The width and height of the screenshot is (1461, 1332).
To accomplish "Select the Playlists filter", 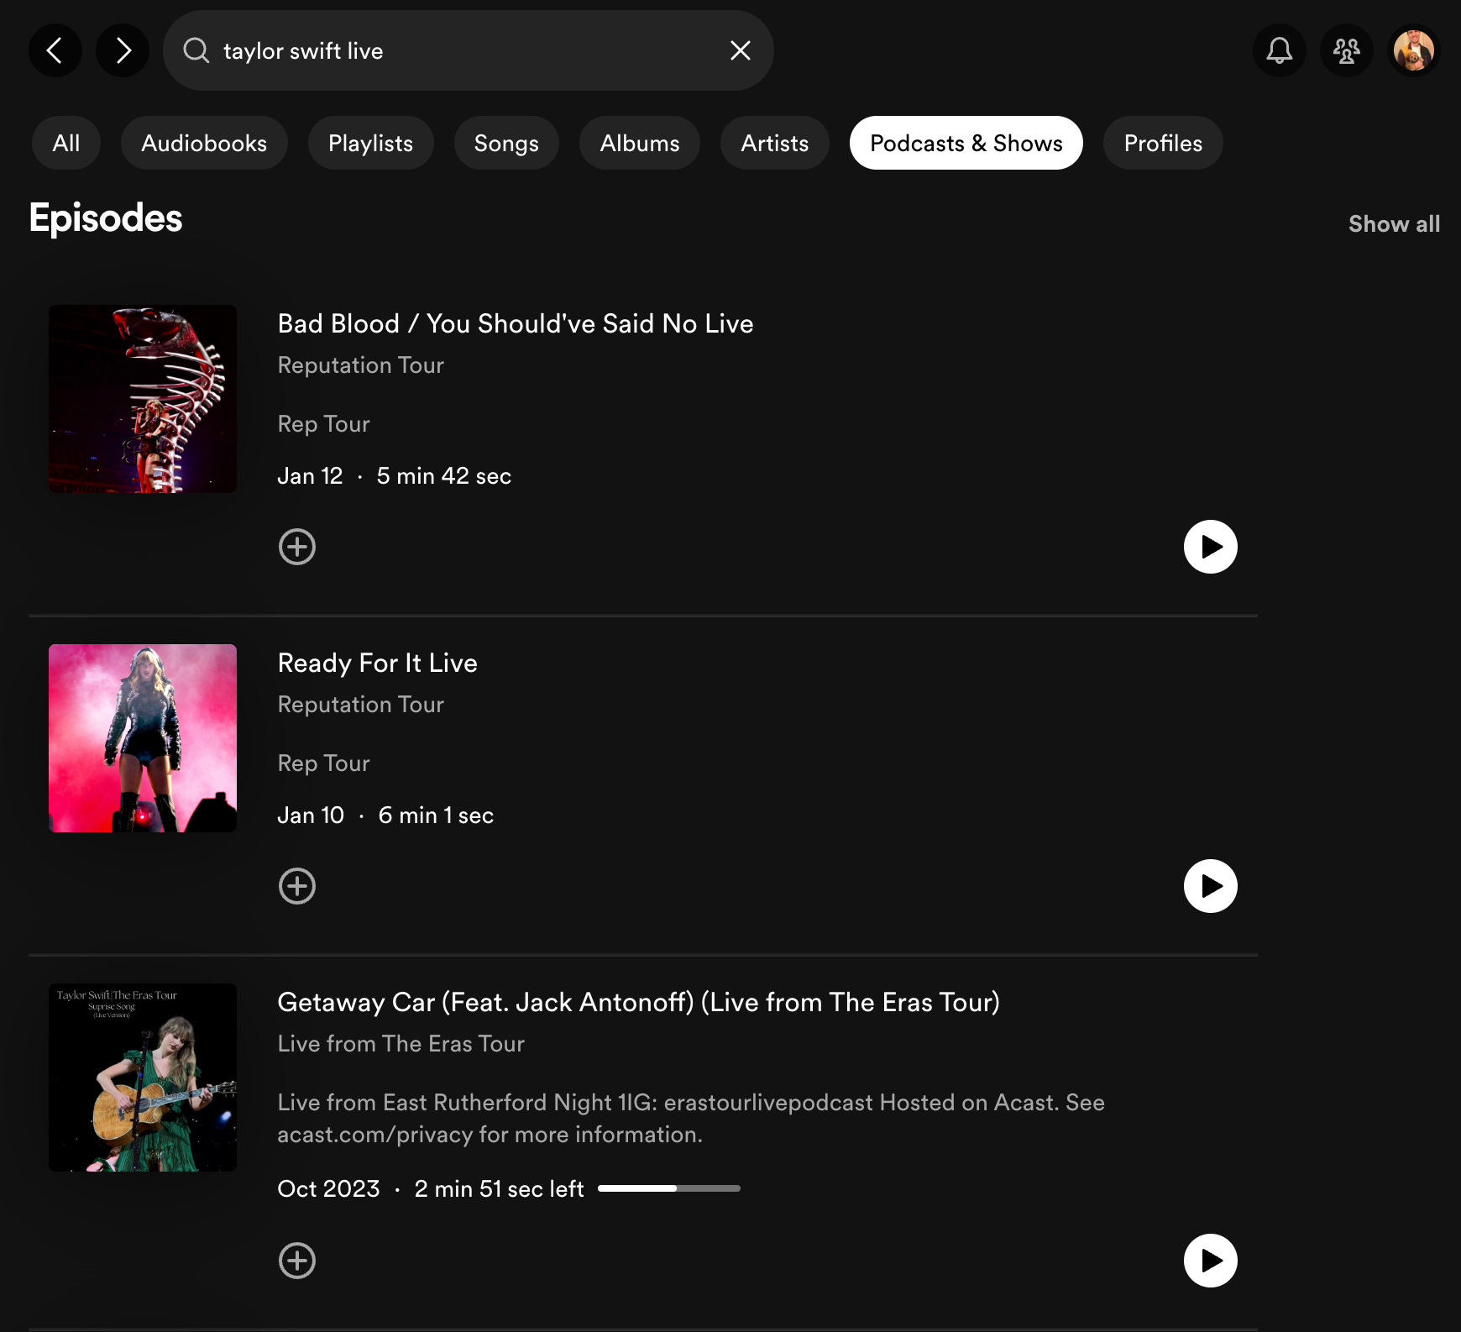I will pos(370,143).
